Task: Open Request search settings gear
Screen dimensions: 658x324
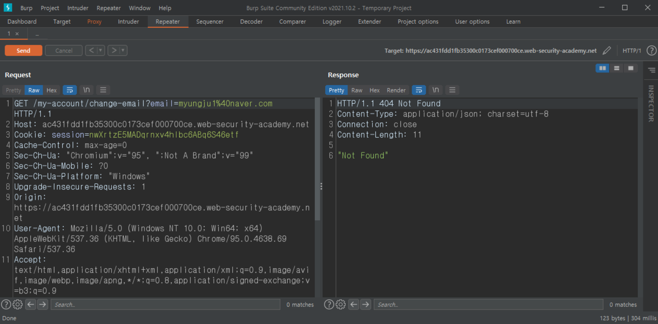Action: [x=18, y=304]
